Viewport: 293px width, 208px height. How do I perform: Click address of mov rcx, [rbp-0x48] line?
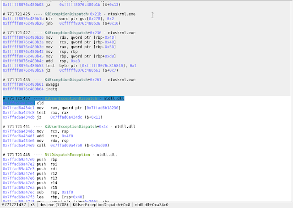pos(23,42)
